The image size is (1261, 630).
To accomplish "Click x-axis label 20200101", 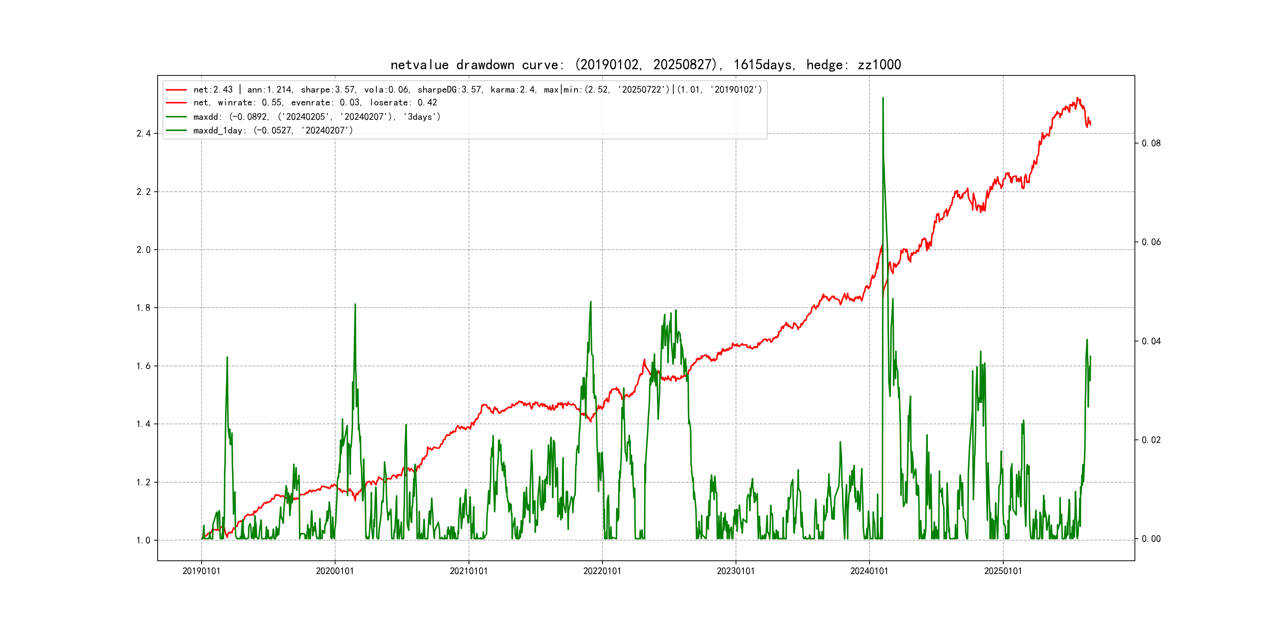I will coord(335,571).
